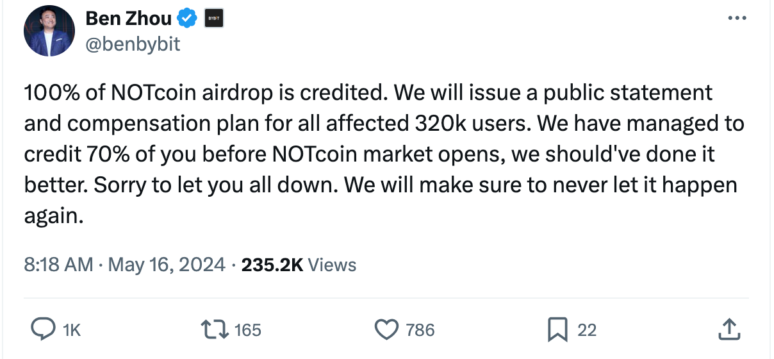The height and width of the screenshot is (359, 774).
Task: Like the post with the heart icon
Action: point(386,330)
